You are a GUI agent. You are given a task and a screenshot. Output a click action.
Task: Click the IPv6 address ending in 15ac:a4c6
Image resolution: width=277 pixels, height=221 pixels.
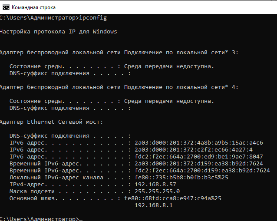click(199, 143)
